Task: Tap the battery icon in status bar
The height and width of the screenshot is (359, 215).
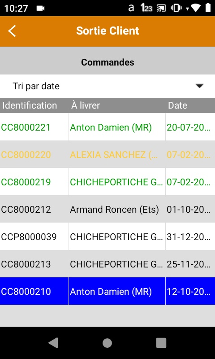Action: click(x=208, y=8)
